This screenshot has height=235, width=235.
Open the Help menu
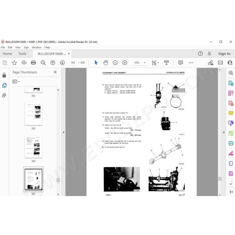tap(47, 47)
